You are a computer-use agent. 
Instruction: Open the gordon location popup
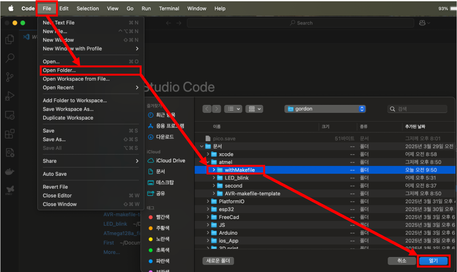[x=325, y=109]
